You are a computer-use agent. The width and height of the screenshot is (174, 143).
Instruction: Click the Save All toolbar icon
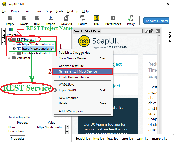pos(67,21)
